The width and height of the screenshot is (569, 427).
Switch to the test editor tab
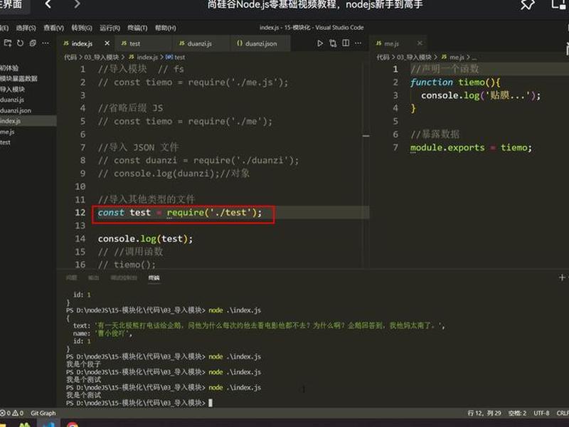(x=144, y=43)
